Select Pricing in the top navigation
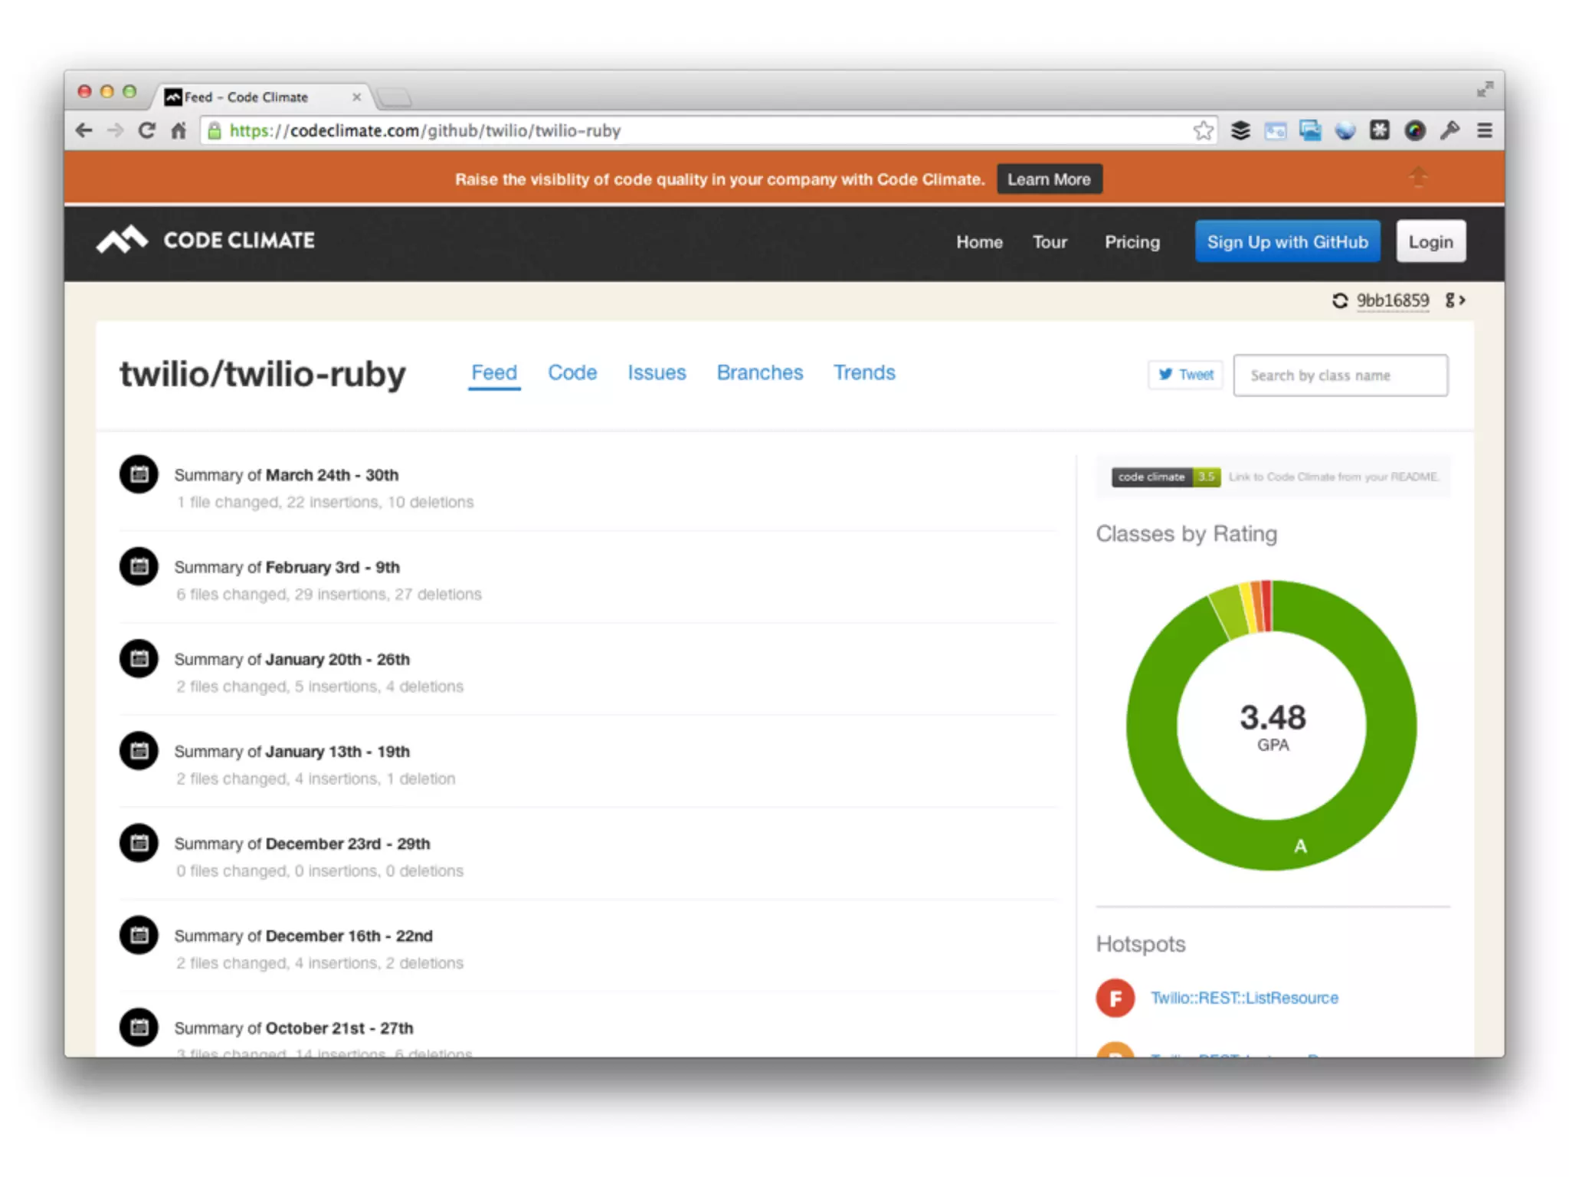The width and height of the screenshot is (1569, 1177). click(x=1132, y=242)
